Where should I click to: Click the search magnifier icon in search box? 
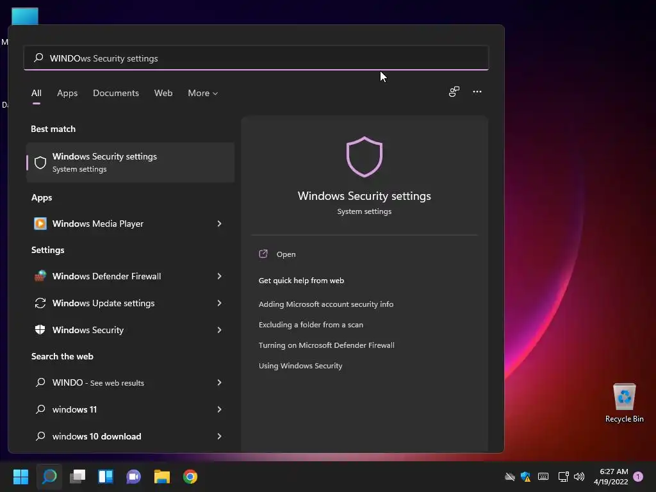38,57
